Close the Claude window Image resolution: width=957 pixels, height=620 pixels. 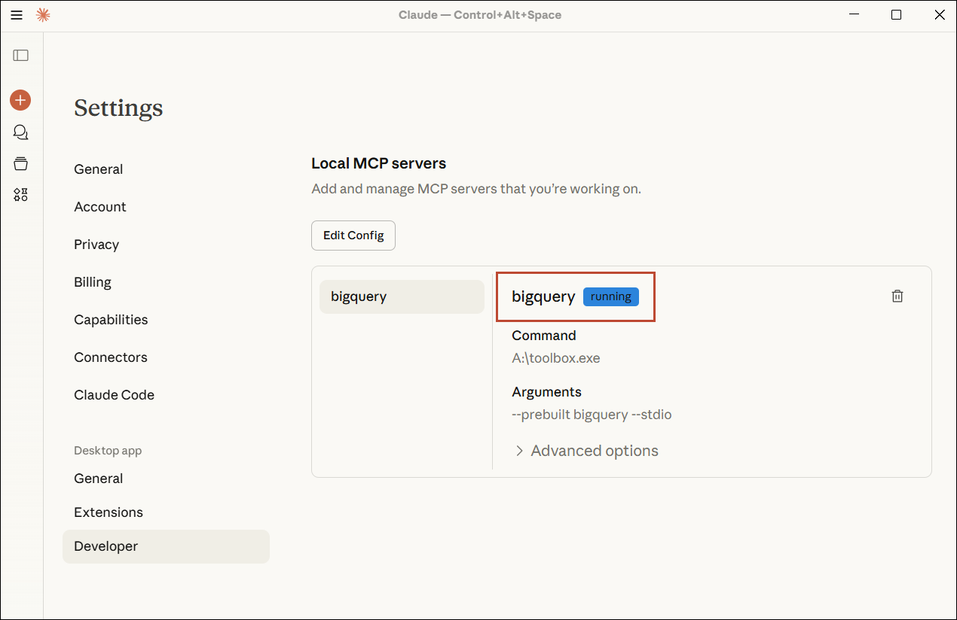tap(939, 15)
